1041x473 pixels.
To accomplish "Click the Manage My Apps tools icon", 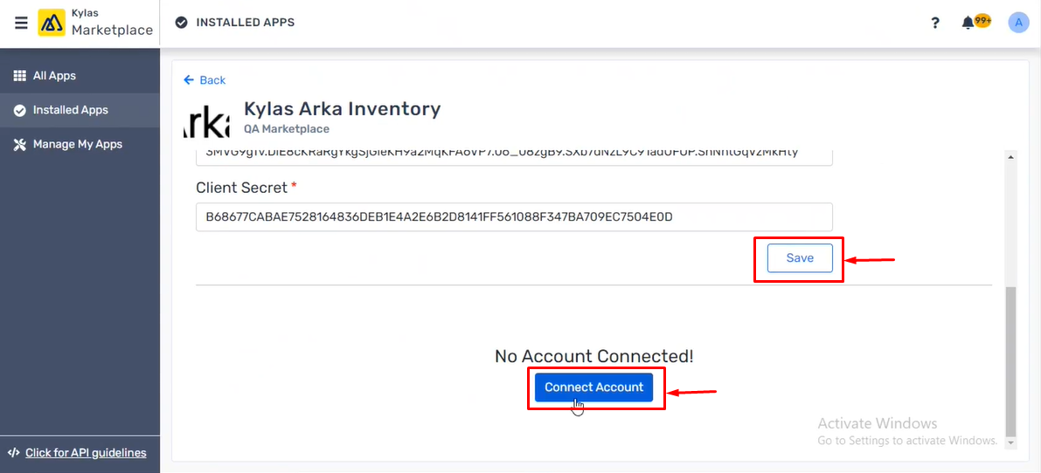I will tap(20, 144).
